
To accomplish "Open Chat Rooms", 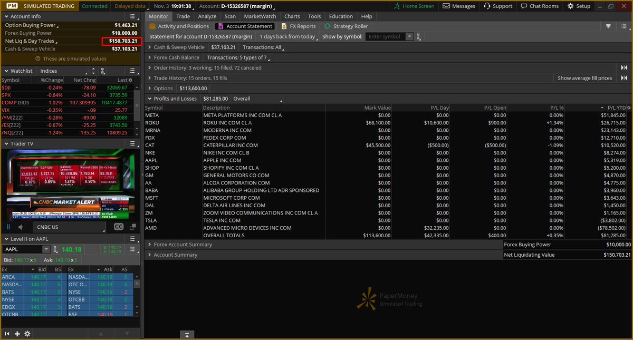I will tap(539, 6).
